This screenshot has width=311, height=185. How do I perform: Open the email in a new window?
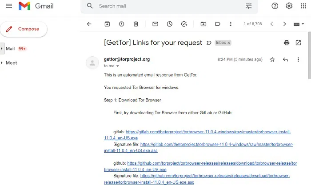click(x=298, y=42)
